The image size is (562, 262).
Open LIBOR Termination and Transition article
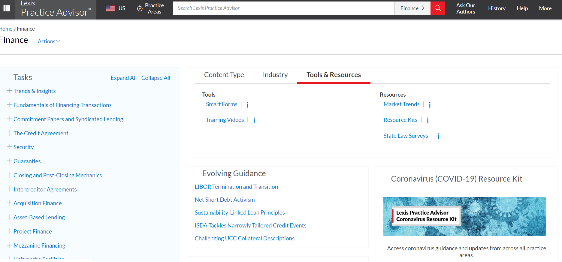(236, 187)
